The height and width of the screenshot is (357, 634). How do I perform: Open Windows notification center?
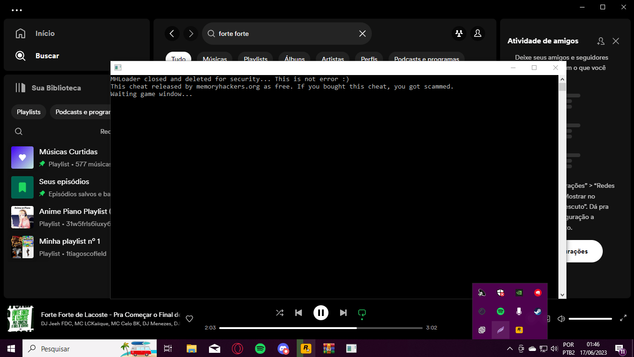[620, 348]
